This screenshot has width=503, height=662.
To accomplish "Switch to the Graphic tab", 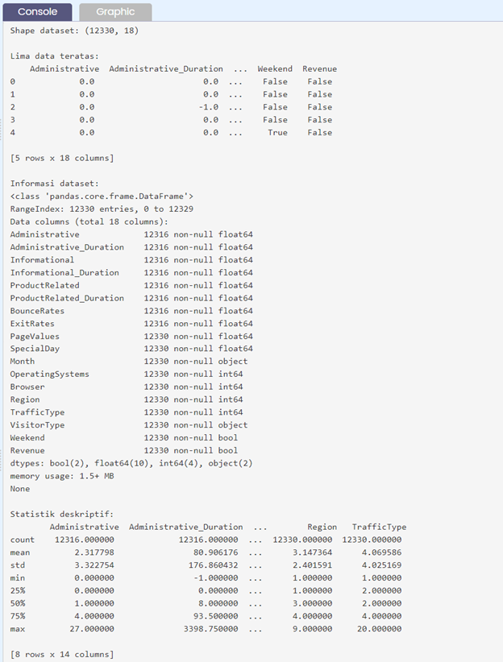I will pyautogui.click(x=114, y=12).
